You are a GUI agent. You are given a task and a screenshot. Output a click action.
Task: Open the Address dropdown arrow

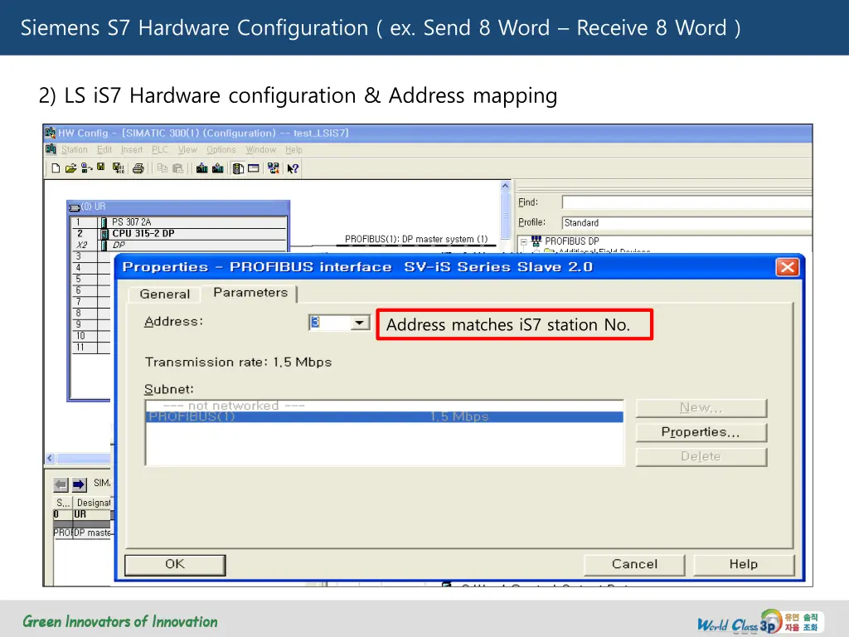click(359, 323)
